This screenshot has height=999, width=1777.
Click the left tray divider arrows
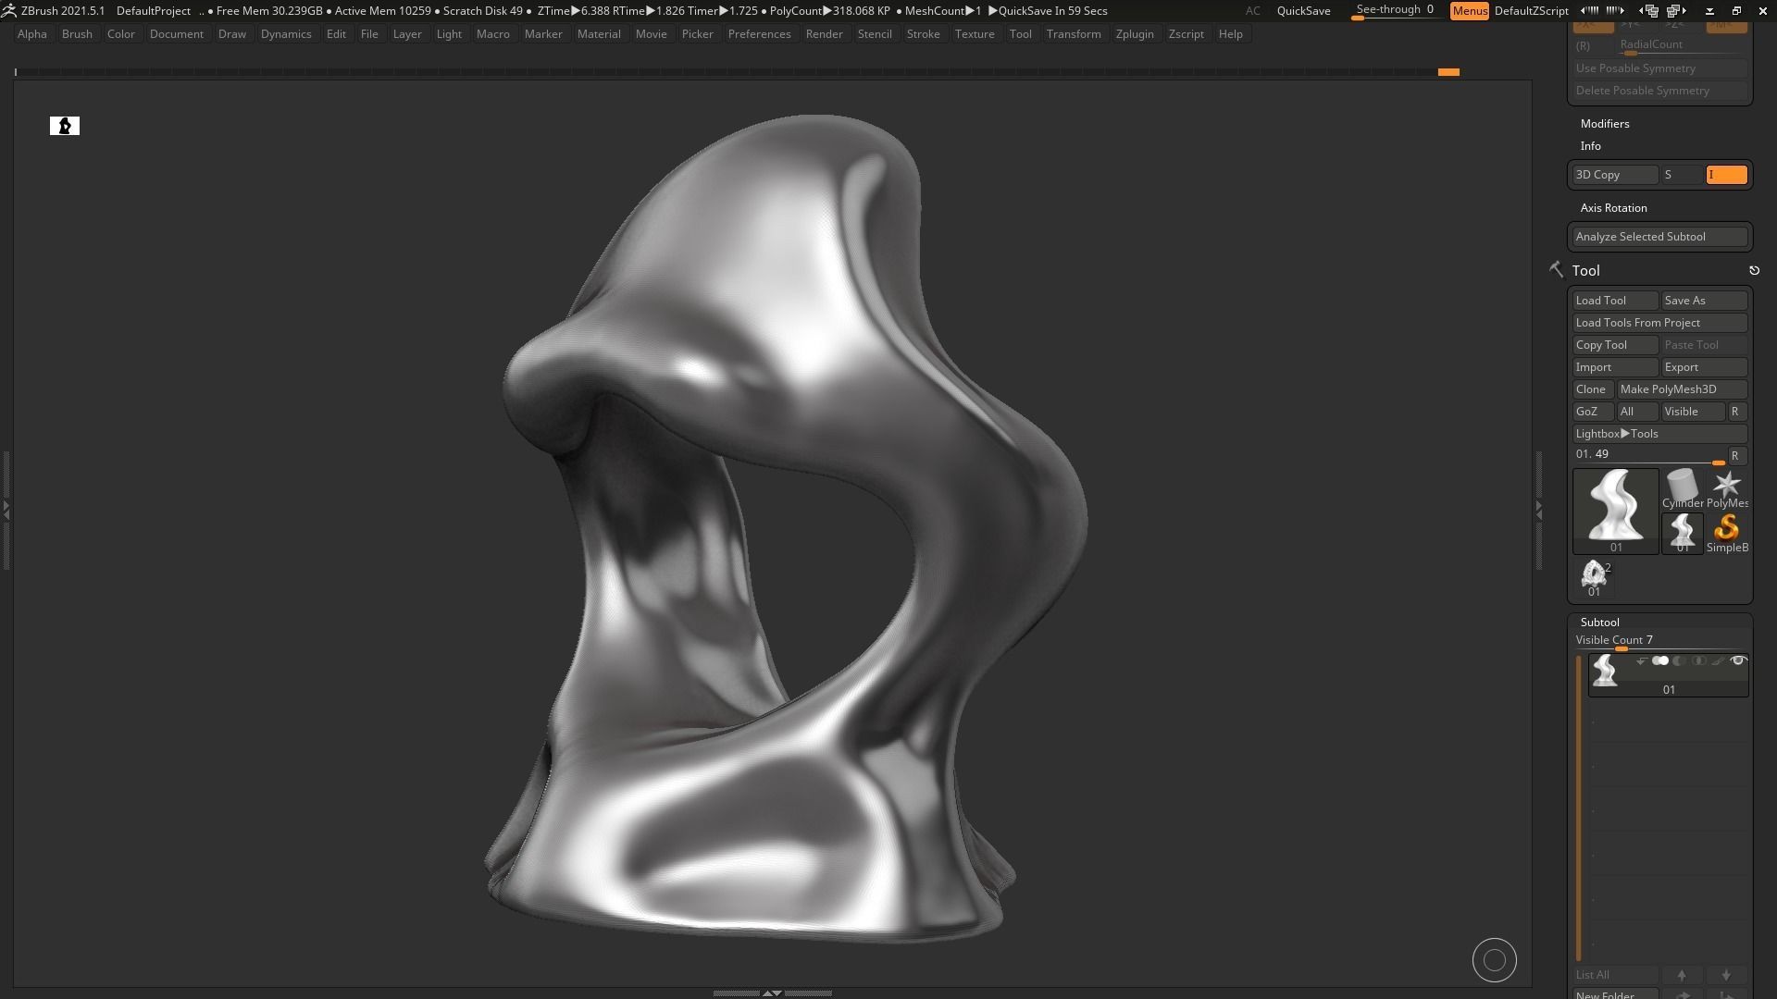(6, 510)
